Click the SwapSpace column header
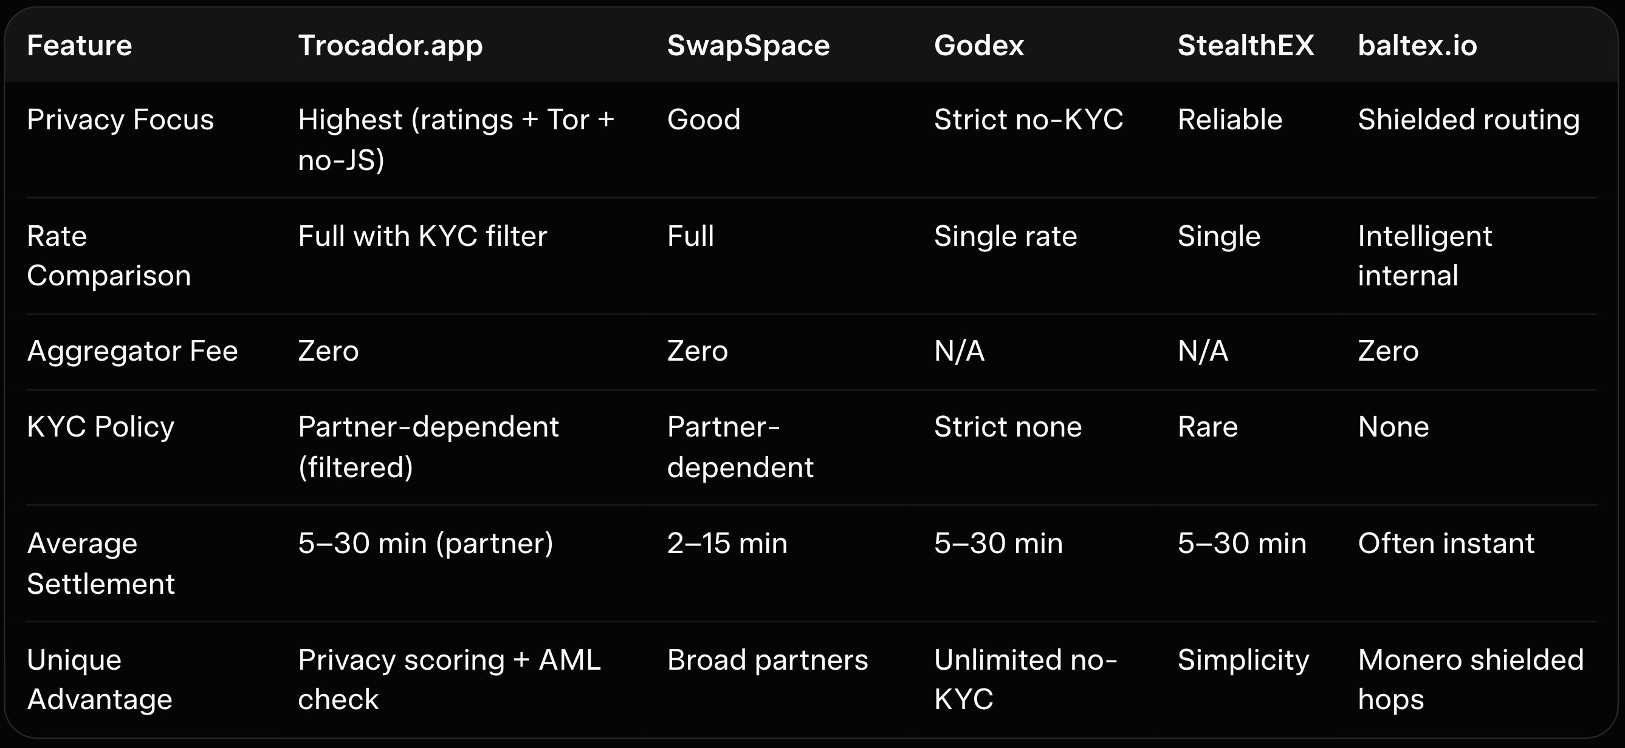This screenshot has height=748, width=1625. (748, 46)
